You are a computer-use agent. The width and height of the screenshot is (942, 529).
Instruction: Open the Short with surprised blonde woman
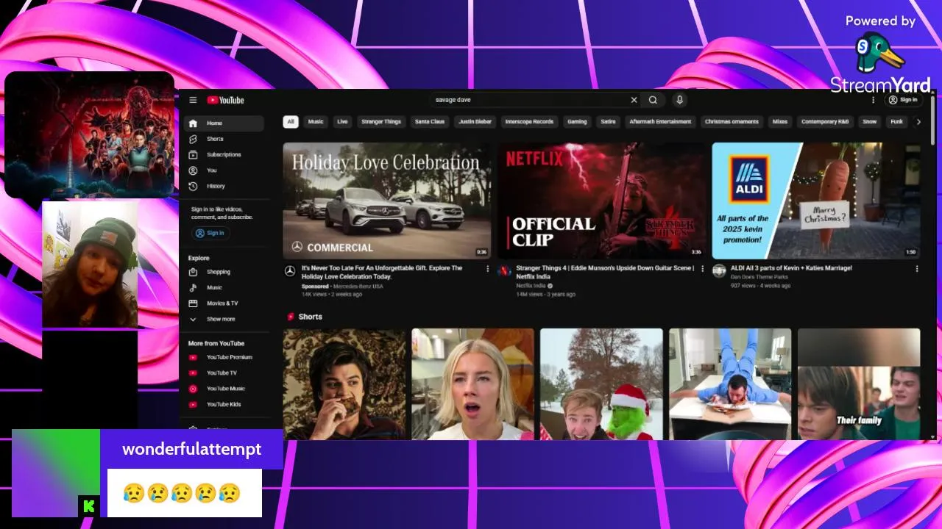pyautogui.click(x=472, y=384)
